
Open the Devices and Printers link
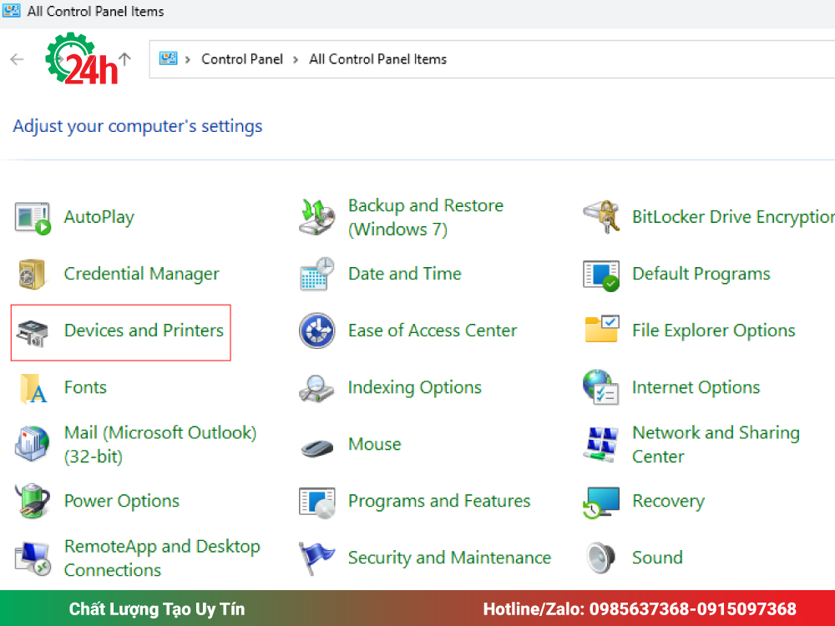coord(144,331)
